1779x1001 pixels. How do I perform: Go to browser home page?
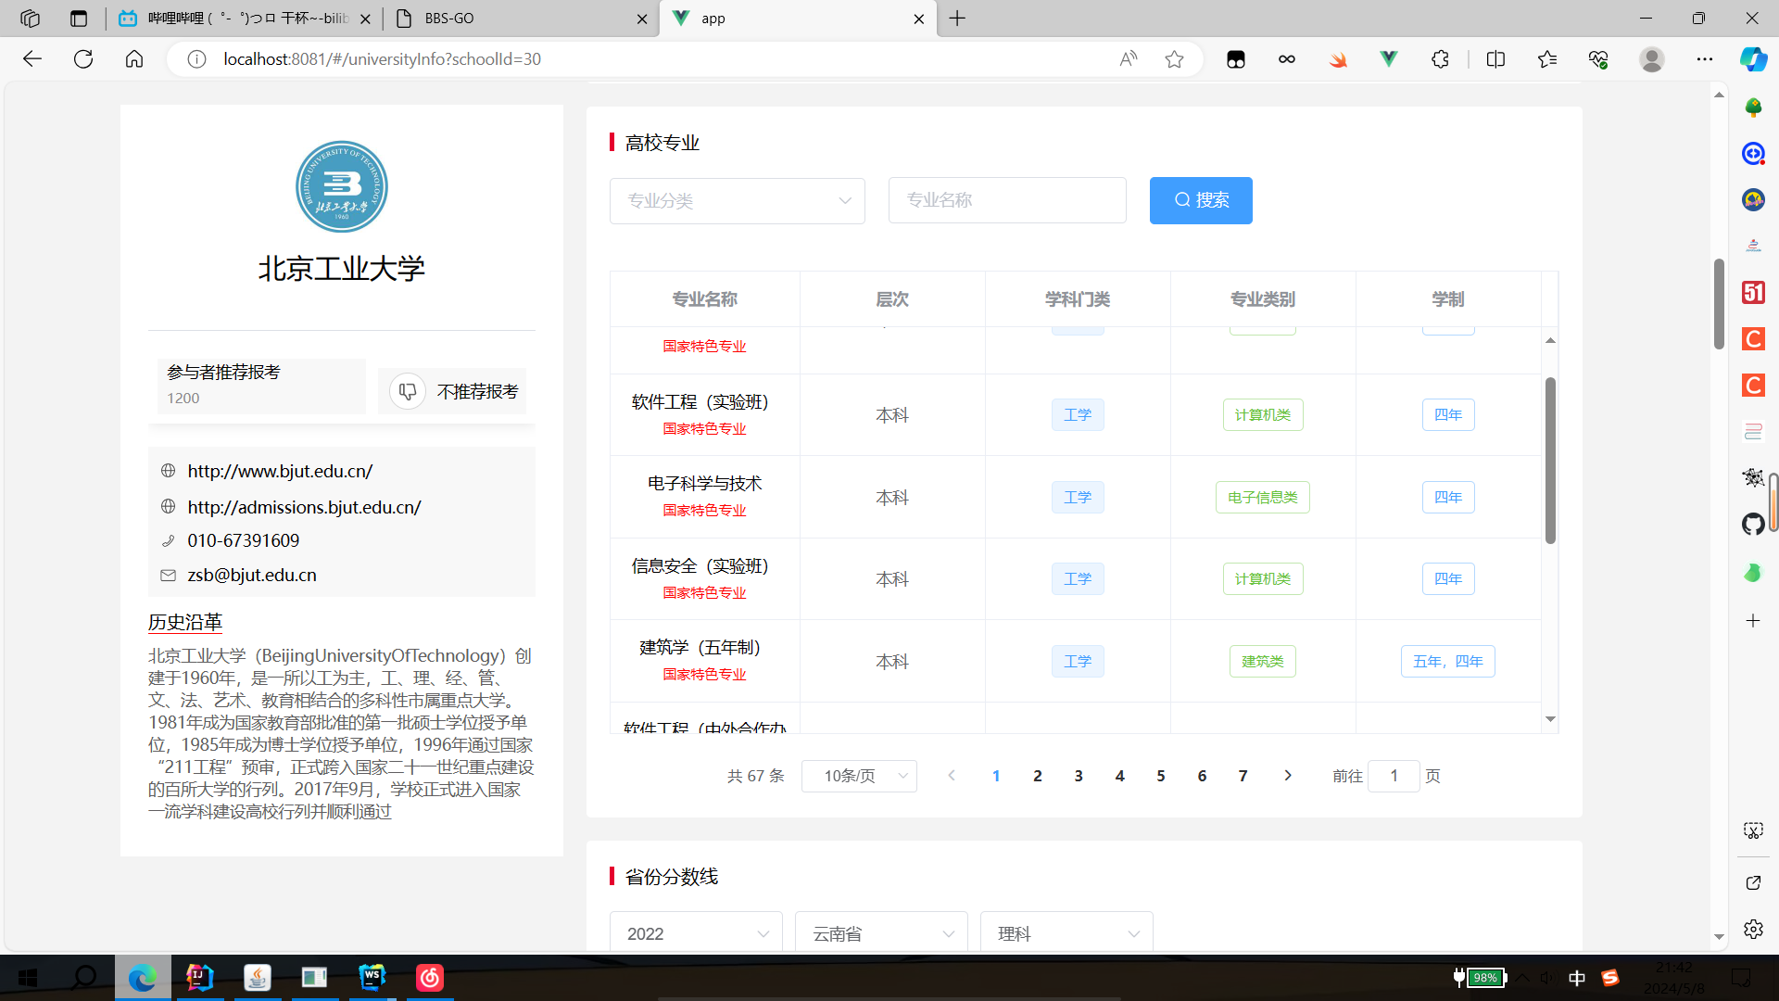(x=134, y=59)
